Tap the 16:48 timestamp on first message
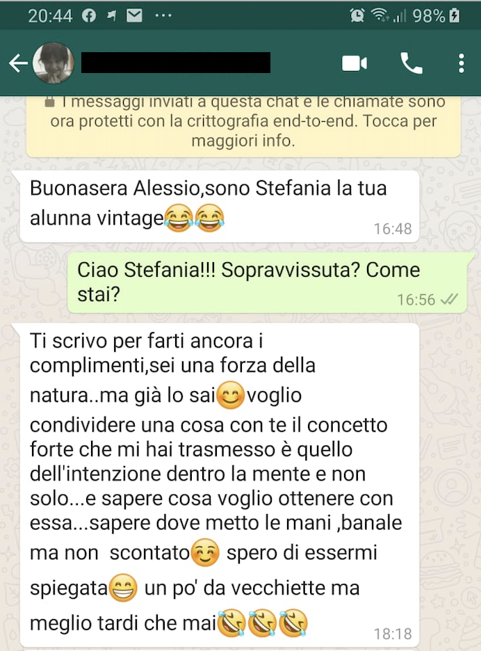 point(393,228)
